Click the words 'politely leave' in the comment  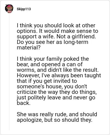pos(44,97)
